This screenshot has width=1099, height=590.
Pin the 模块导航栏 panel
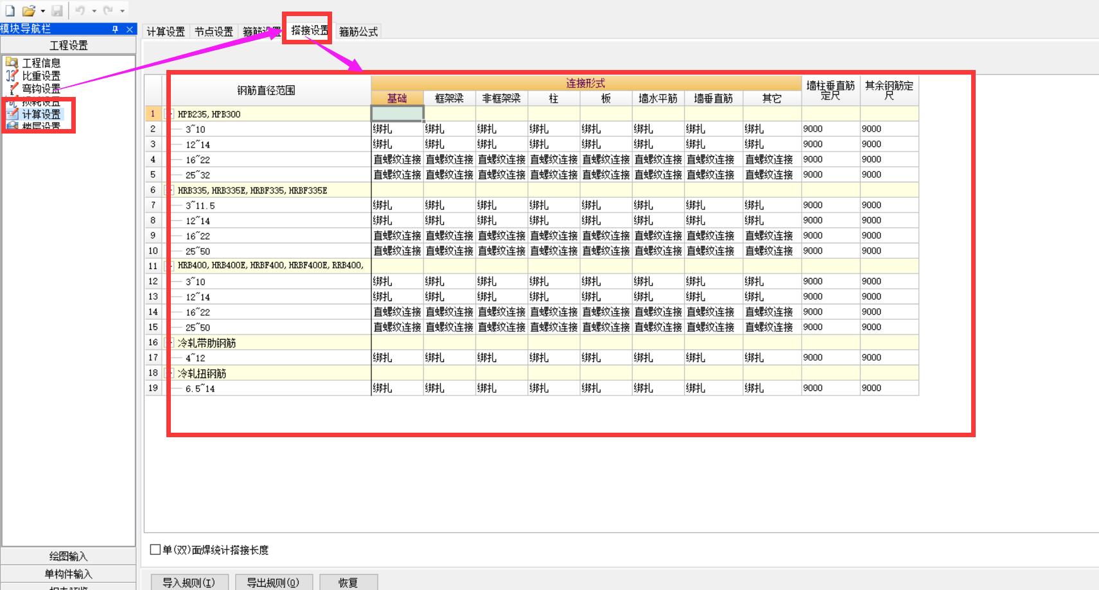(x=116, y=29)
